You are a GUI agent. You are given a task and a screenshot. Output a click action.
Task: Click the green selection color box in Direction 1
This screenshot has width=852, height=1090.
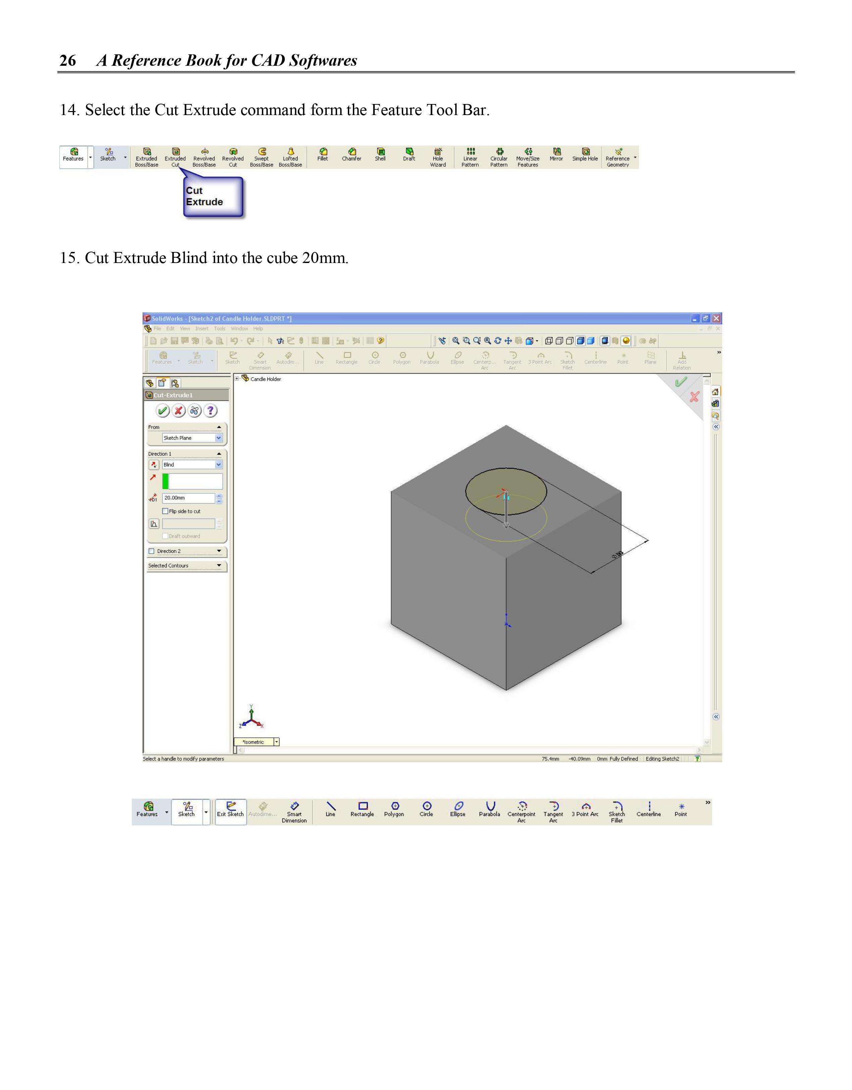tap(165, 481)
